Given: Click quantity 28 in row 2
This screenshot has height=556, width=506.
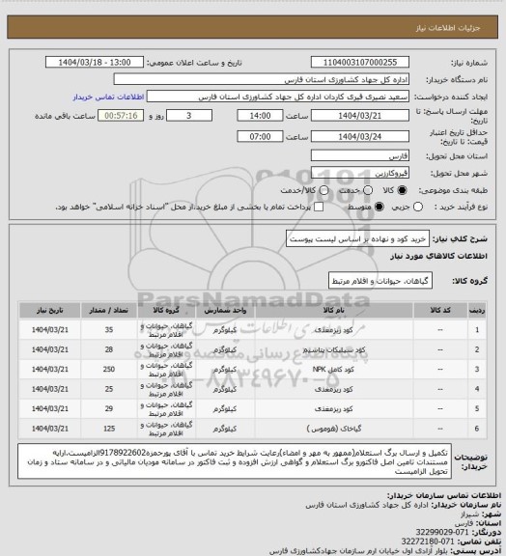Looking at the screenshot, I should point(108,349).
